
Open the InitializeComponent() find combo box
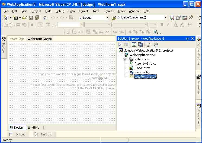[x=142, y=18]
